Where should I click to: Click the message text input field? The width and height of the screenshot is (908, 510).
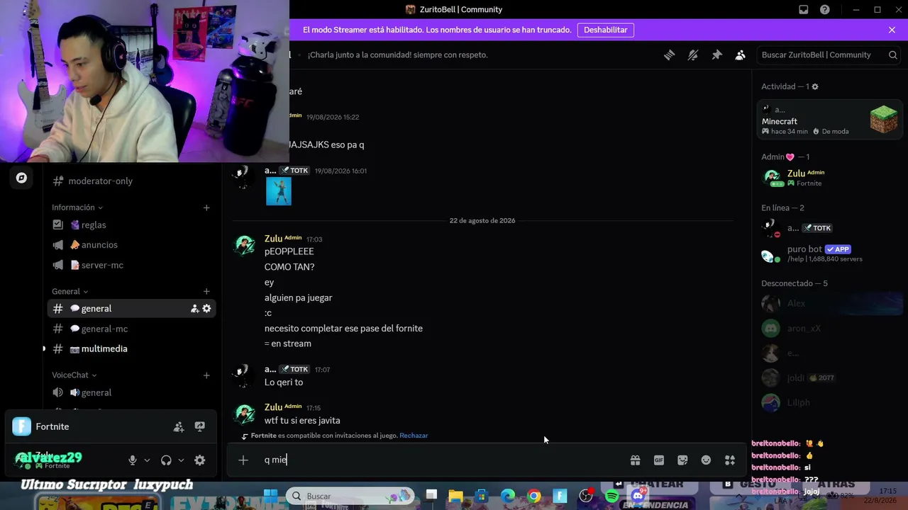tap(440, 460)
